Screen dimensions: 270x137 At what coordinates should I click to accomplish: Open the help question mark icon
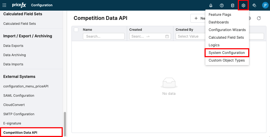coord(222,5)
